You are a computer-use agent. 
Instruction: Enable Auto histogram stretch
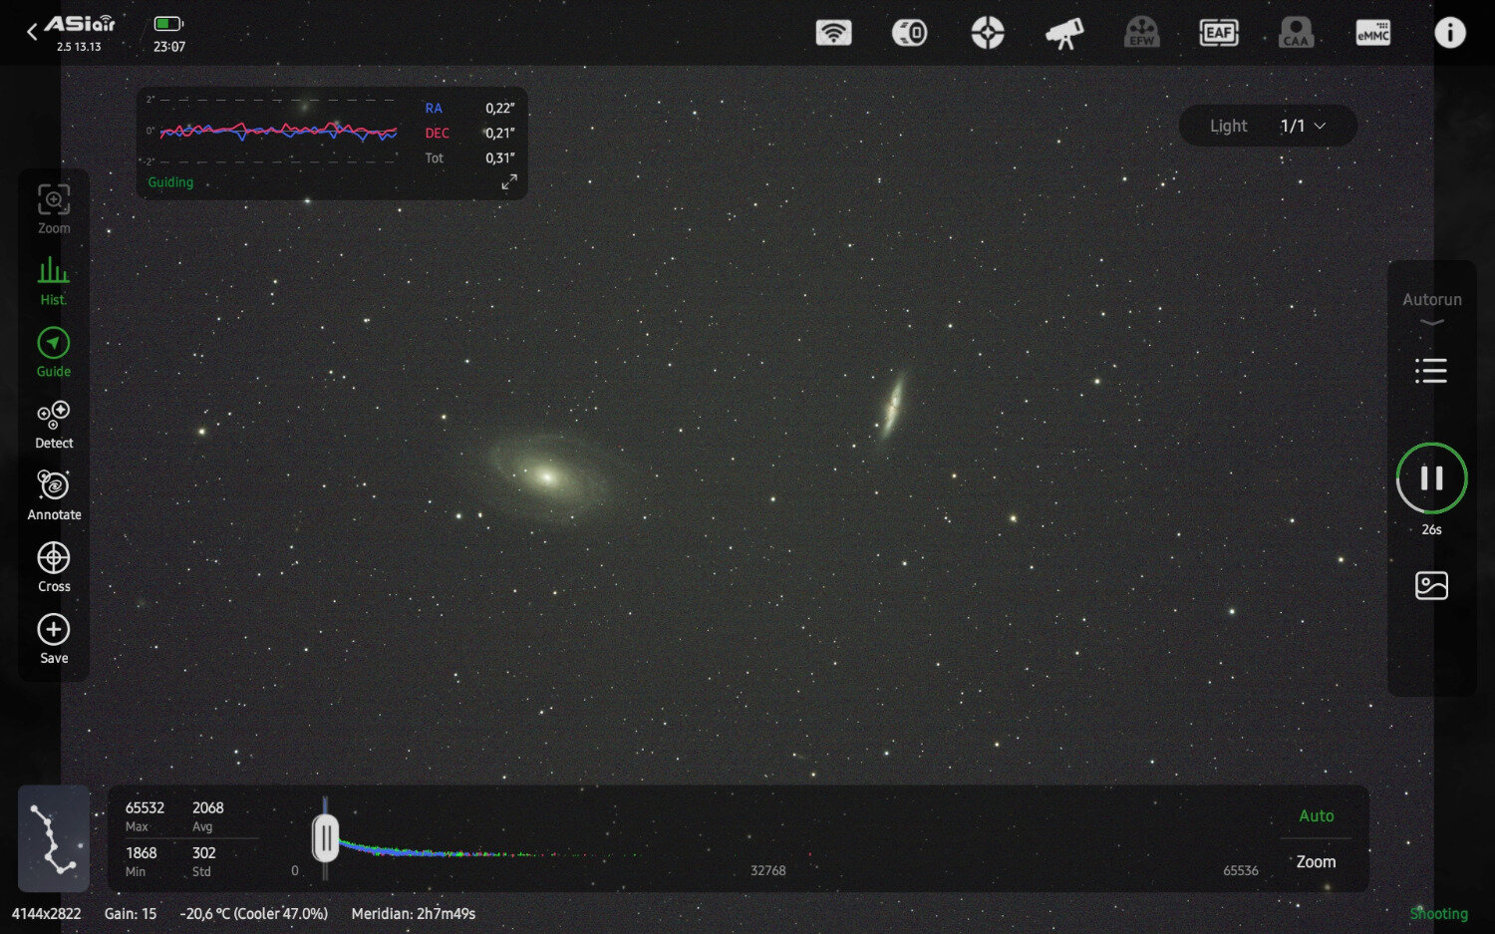click(x=1316, y=815)
